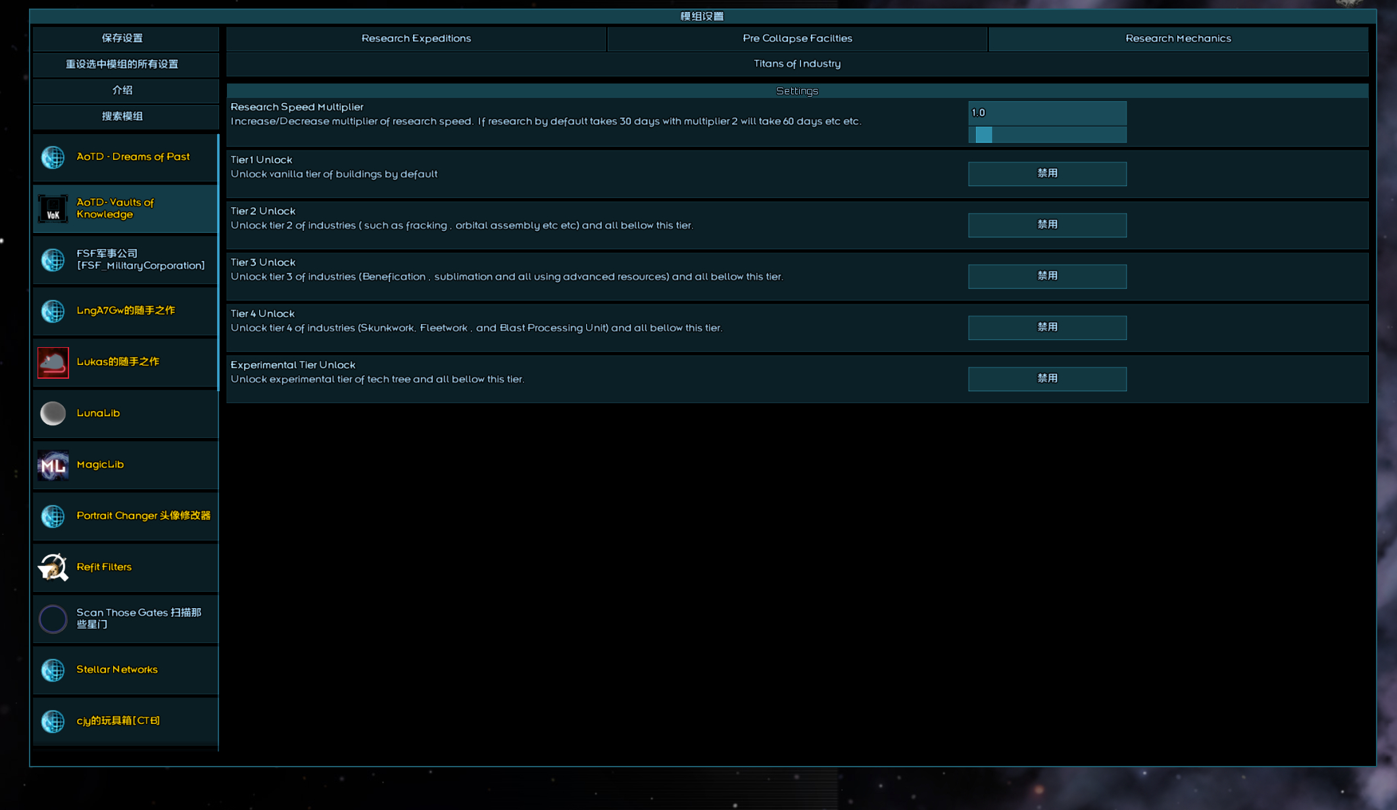Click the MagicLib ML icon
Viewport: 1397px width, 810px height.
pos(53,465)
